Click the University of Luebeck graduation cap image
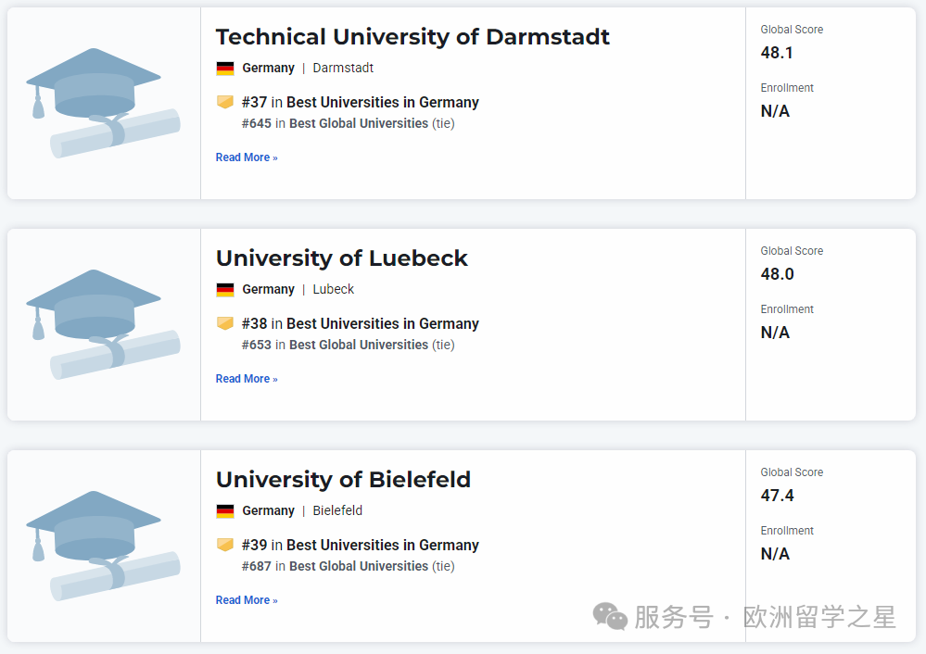926x654 pixels. tap(103, 324)
